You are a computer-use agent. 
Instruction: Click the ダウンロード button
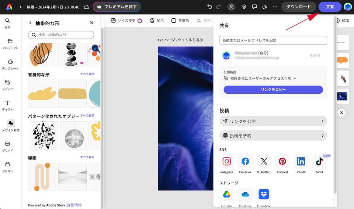[299, 7]
